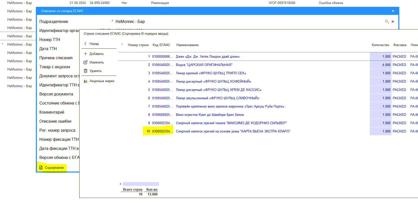Click the Количество column header
Screen dimensions: 418x203
pos(380,45)
